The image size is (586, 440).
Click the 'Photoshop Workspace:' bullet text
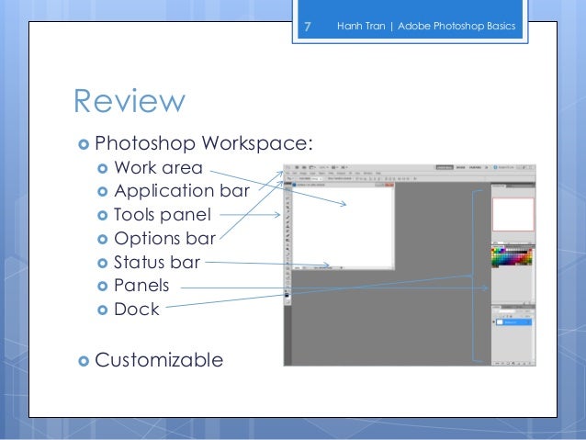204,143
